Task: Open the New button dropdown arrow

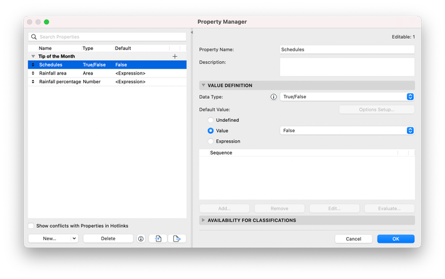Action: tap(74, 239)
